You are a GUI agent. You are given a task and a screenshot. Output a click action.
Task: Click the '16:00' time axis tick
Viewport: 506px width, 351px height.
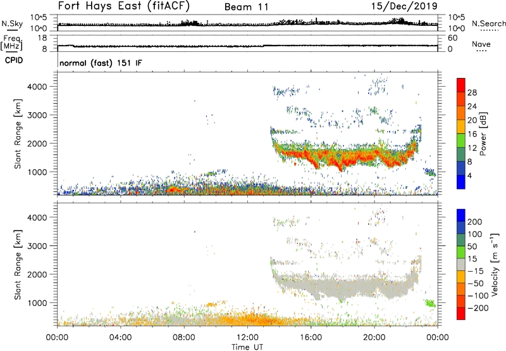click(311, 338)
